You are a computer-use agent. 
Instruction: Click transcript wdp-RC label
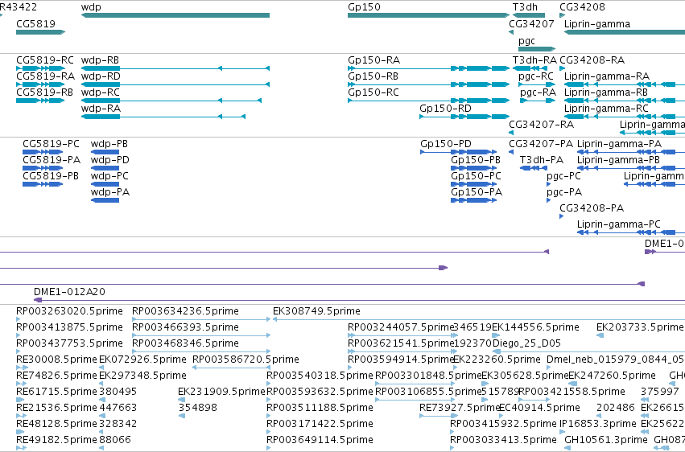[x=100, y=92]
